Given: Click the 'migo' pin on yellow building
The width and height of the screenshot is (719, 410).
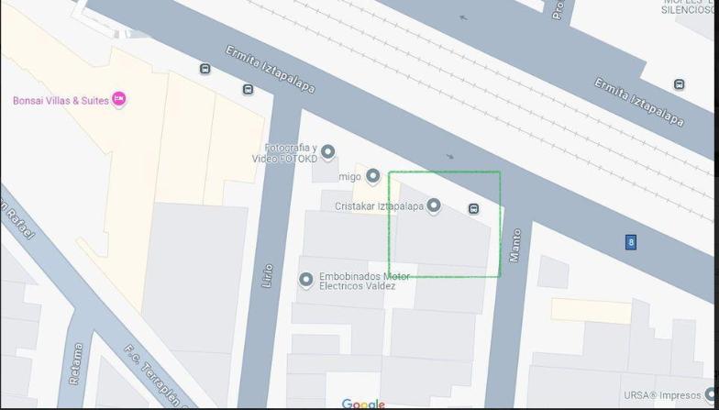Looking at the screenshot, I should pyautogui.click(x=372, y=176).
